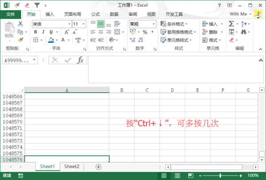The width and height of the screenshot is (266, 180).
Task: Click the font color A swatch
Action: (x=63, y=40)
